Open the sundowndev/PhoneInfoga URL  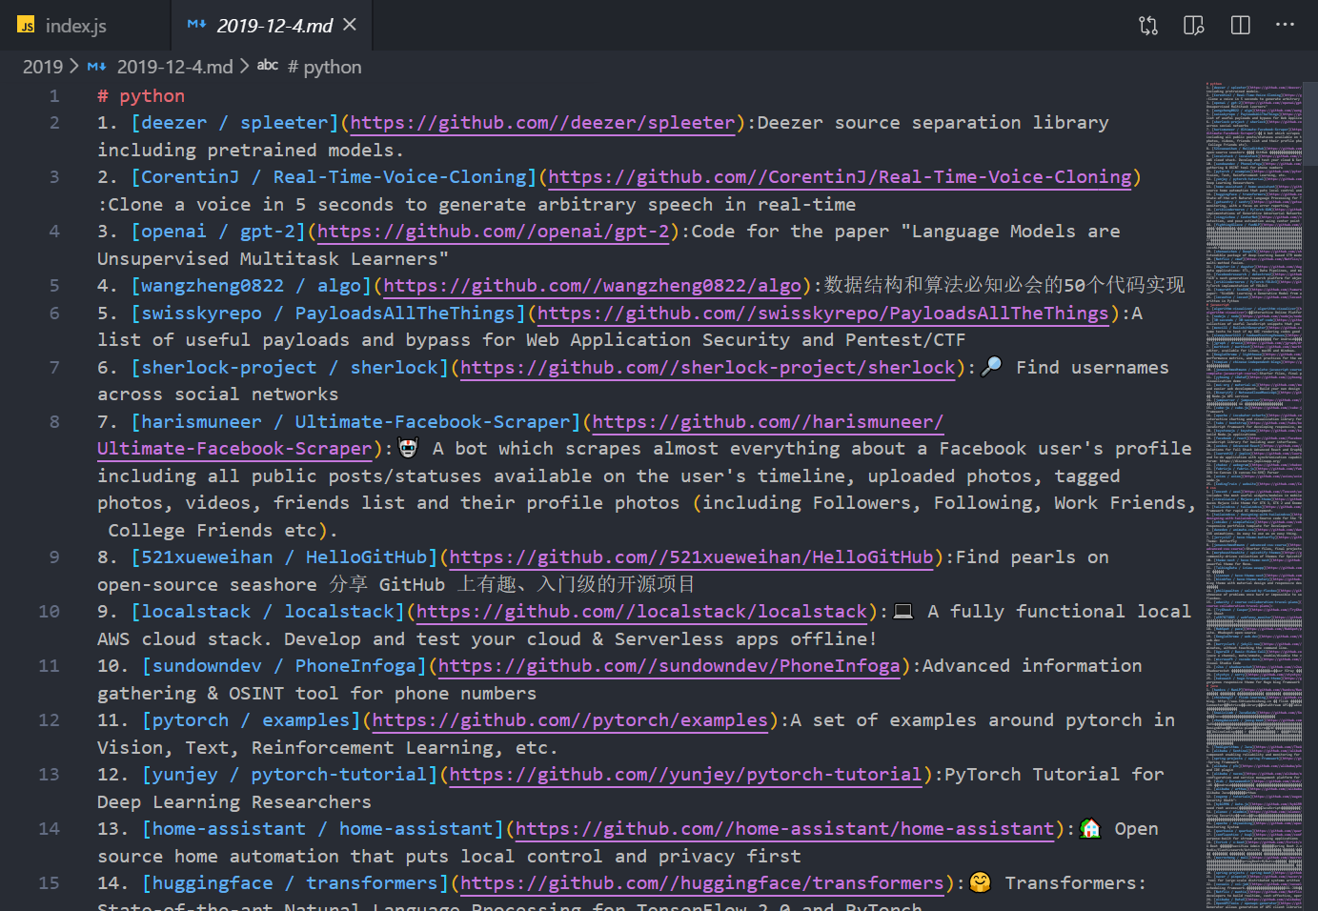pyautogui.click(x=669, y=666)
